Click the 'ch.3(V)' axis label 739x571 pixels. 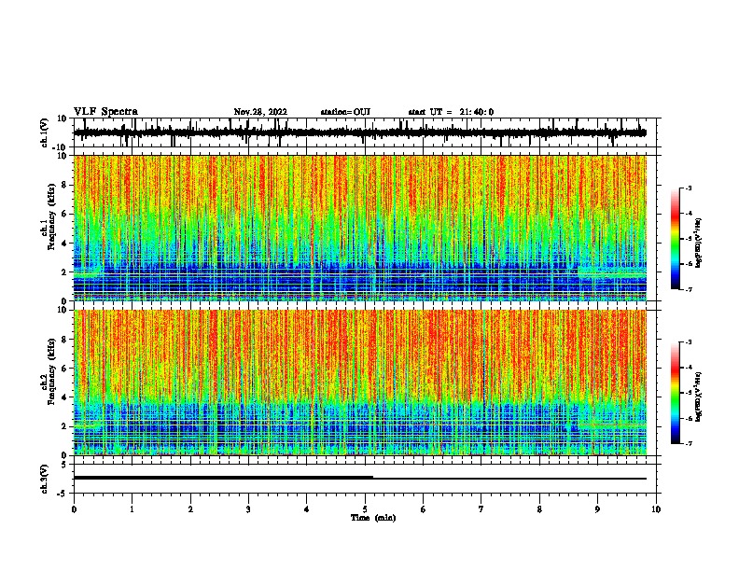45,479
